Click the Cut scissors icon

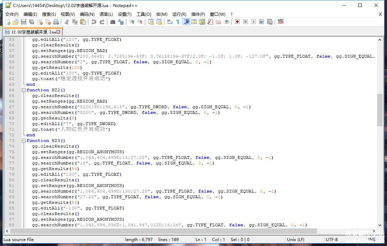coord(66,22)
